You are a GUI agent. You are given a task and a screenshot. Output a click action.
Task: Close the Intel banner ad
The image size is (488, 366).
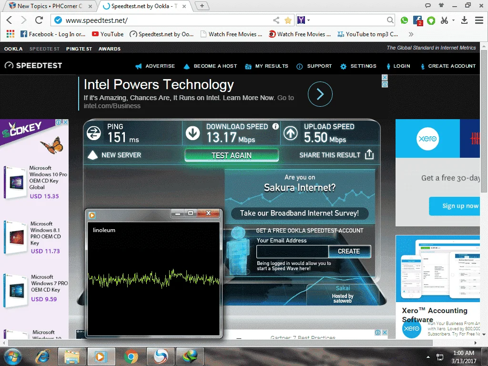click(x=385, y=78)
